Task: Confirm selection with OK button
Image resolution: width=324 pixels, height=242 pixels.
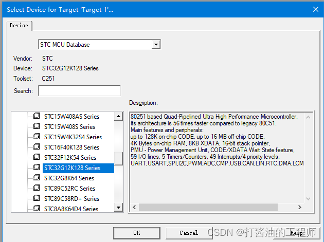Action: click(x=137, y=233)
